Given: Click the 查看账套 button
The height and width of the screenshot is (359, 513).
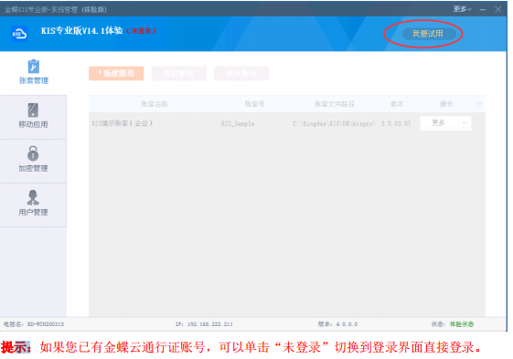Looking at the screenshot, I should pyautogui.click(x=179, y=73).
